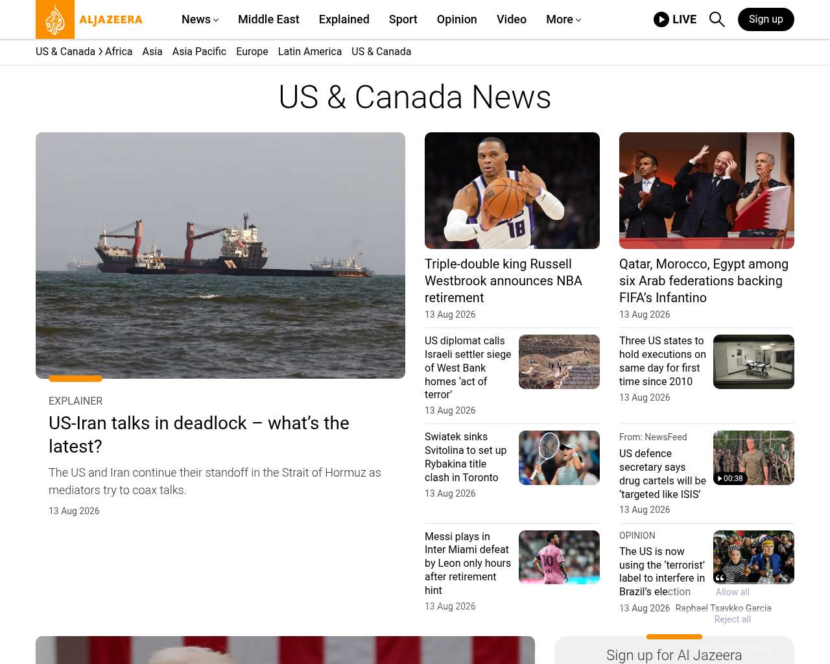The width and height of the screenshot is (830, 664).
Task: Play the 00:38 NewsFeed video badge
Action: click(730, 479)
